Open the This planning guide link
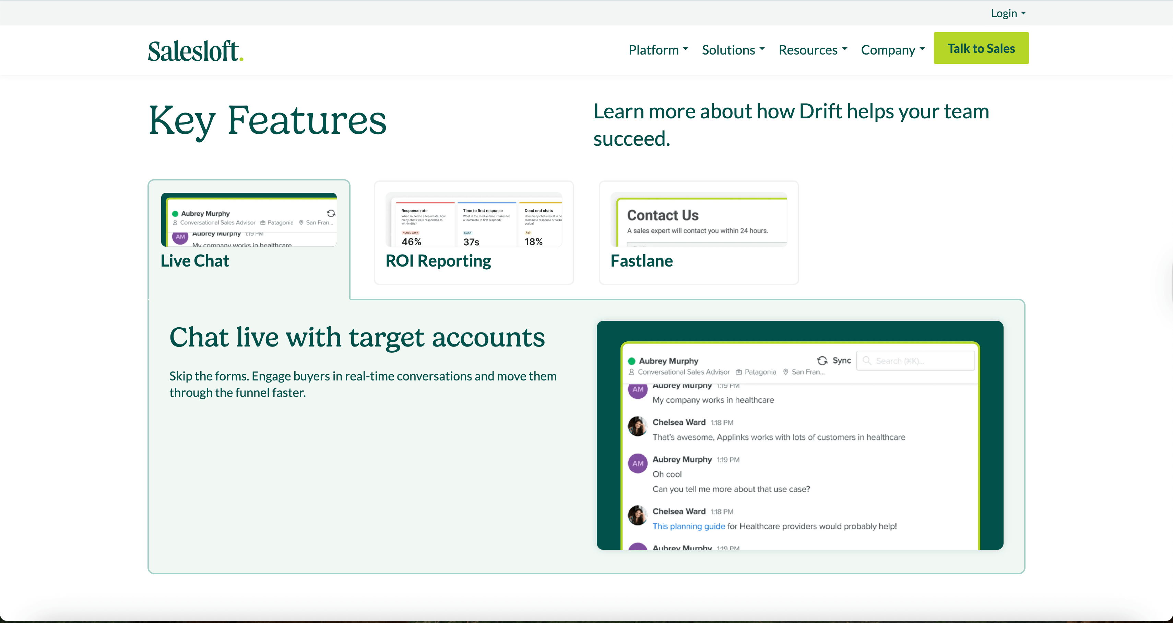1173x623 pixels. (688, 526)
